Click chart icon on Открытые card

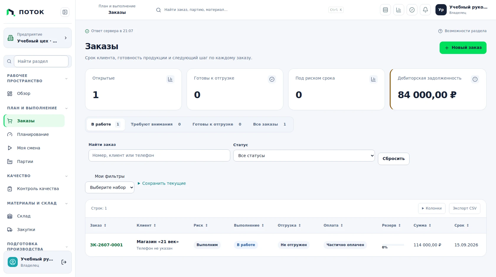[x=170, y=79]
